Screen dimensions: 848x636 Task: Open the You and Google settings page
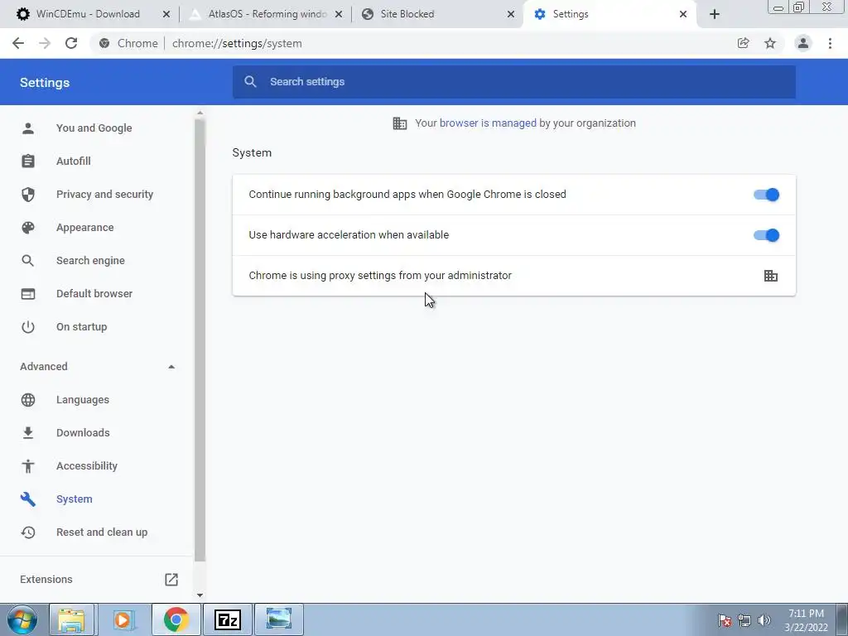coord(94,128)
